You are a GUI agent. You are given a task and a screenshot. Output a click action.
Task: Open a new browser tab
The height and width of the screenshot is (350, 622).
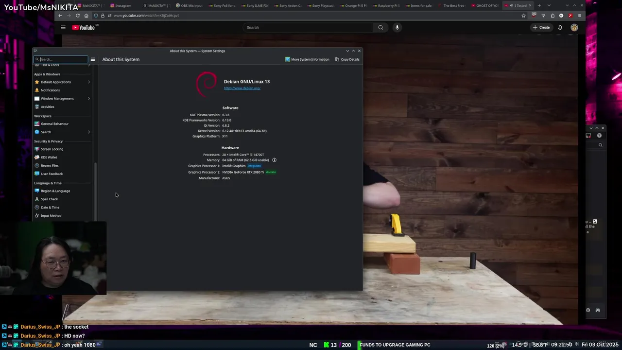point(539,5)
